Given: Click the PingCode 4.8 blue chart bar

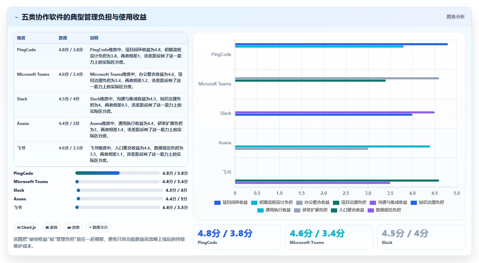Looking at the screenshot, I should coord(341,44).
